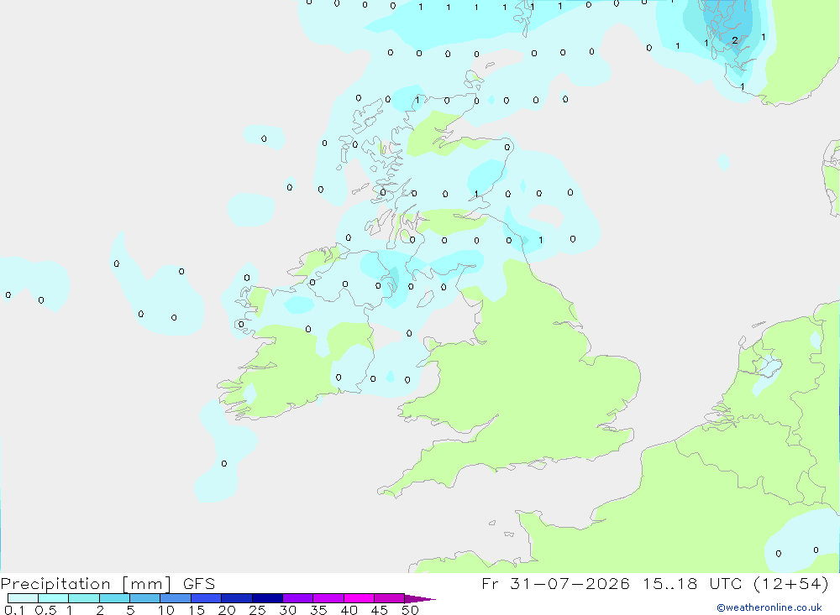Select the purple 35–40 legend swatch

pyautogui.click(x=328, y=598)
